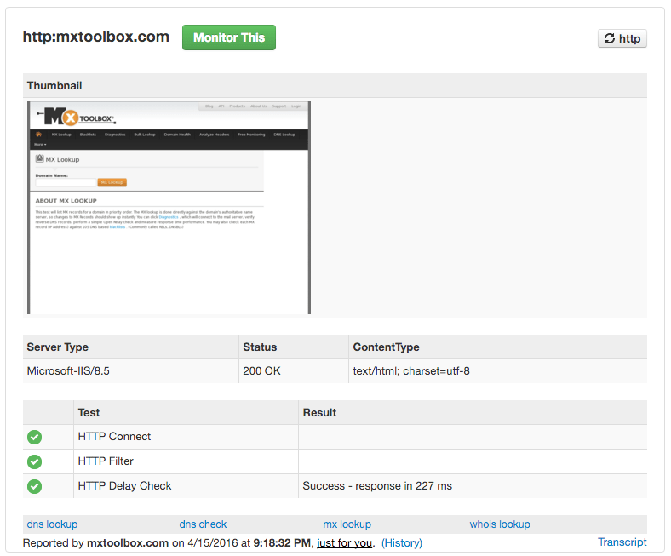This screenshot has height=556, width=671.
Task: Open the dns check link
Action: (x=203, y=524)
